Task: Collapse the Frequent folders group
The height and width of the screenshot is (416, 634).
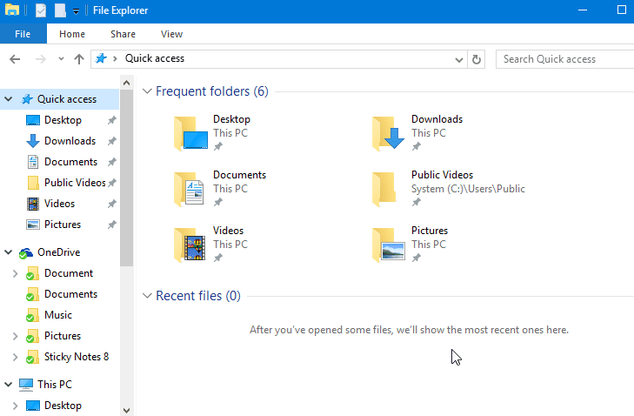Action: pos(147,91)
